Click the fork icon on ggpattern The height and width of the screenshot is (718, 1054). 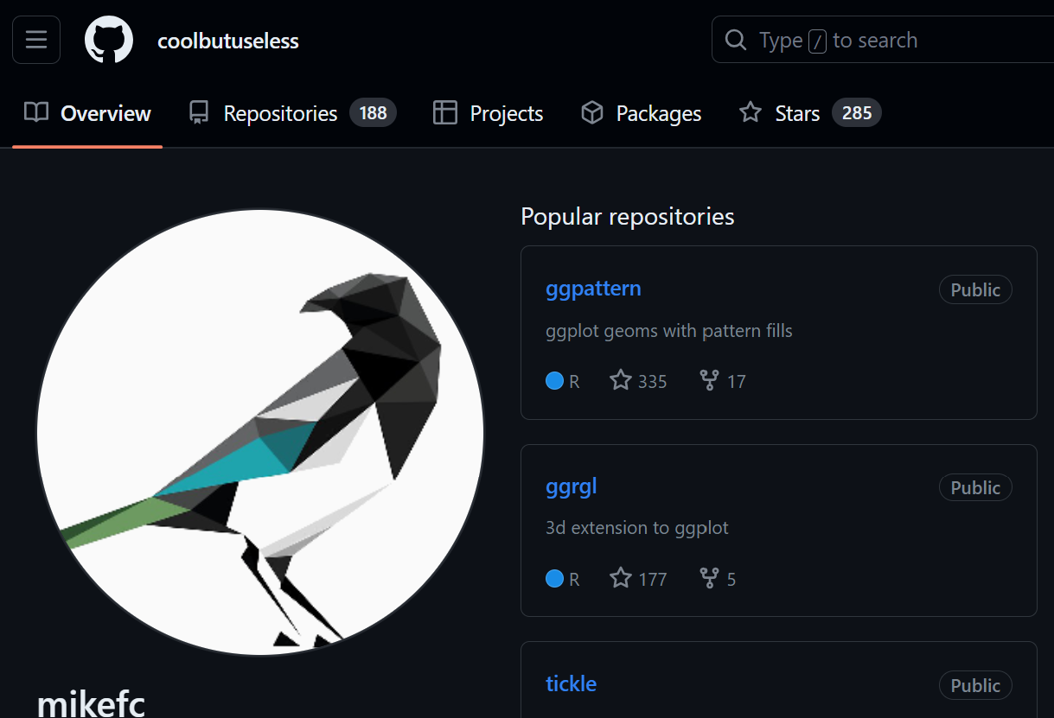click(709, 380)
